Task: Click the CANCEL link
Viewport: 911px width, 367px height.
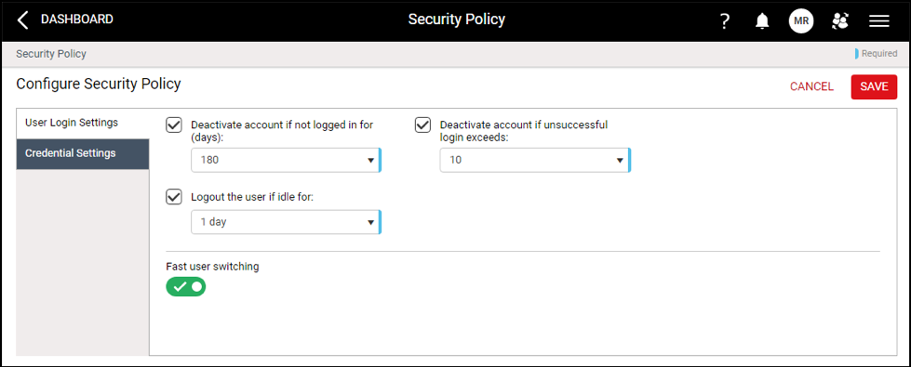Action: tap(811, 87)
